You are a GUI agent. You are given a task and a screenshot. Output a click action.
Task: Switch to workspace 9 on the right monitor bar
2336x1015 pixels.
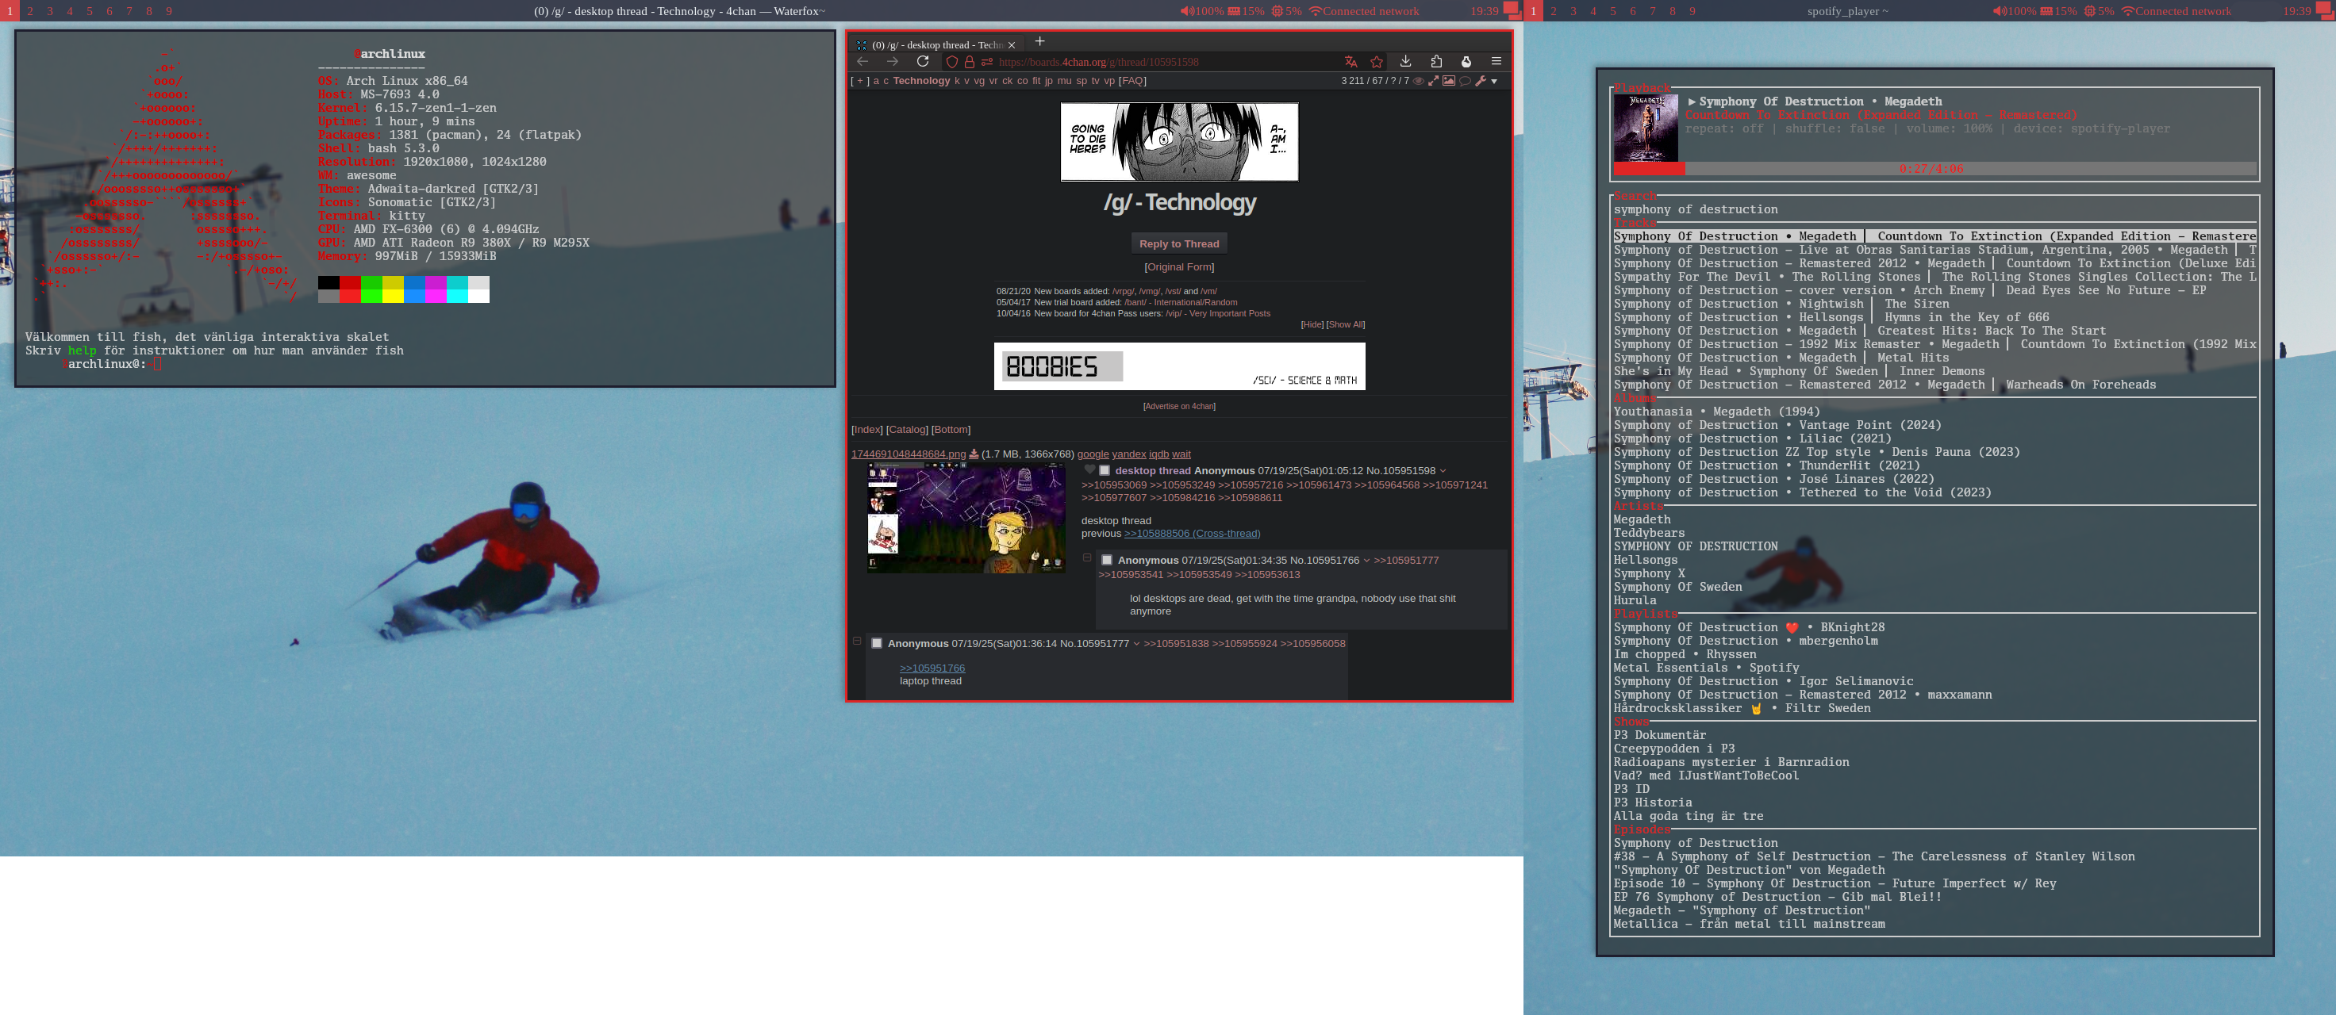(x=1691, y=11)
